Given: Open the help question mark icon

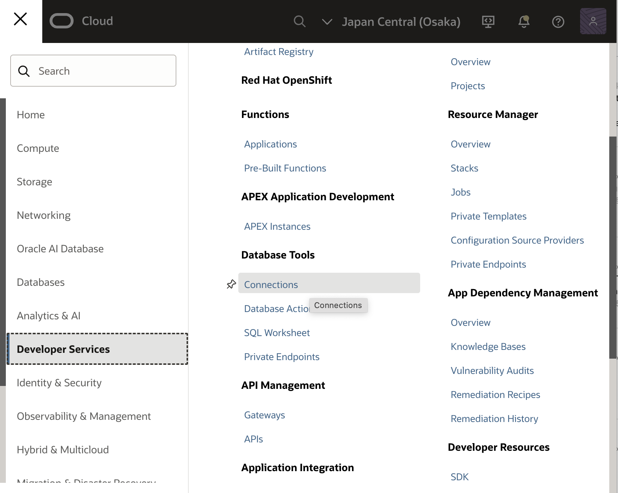Looking at the screenshot, I should [x=558, y=22].
